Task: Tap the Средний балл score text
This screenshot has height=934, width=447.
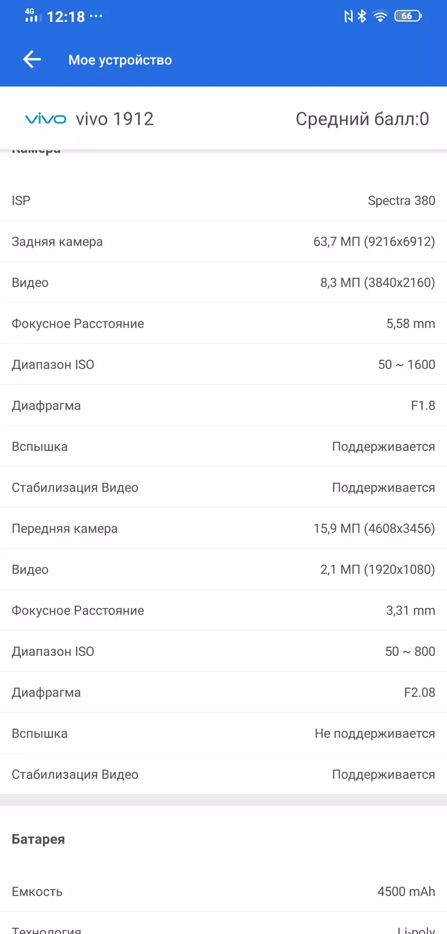Action: pos(362,119)
